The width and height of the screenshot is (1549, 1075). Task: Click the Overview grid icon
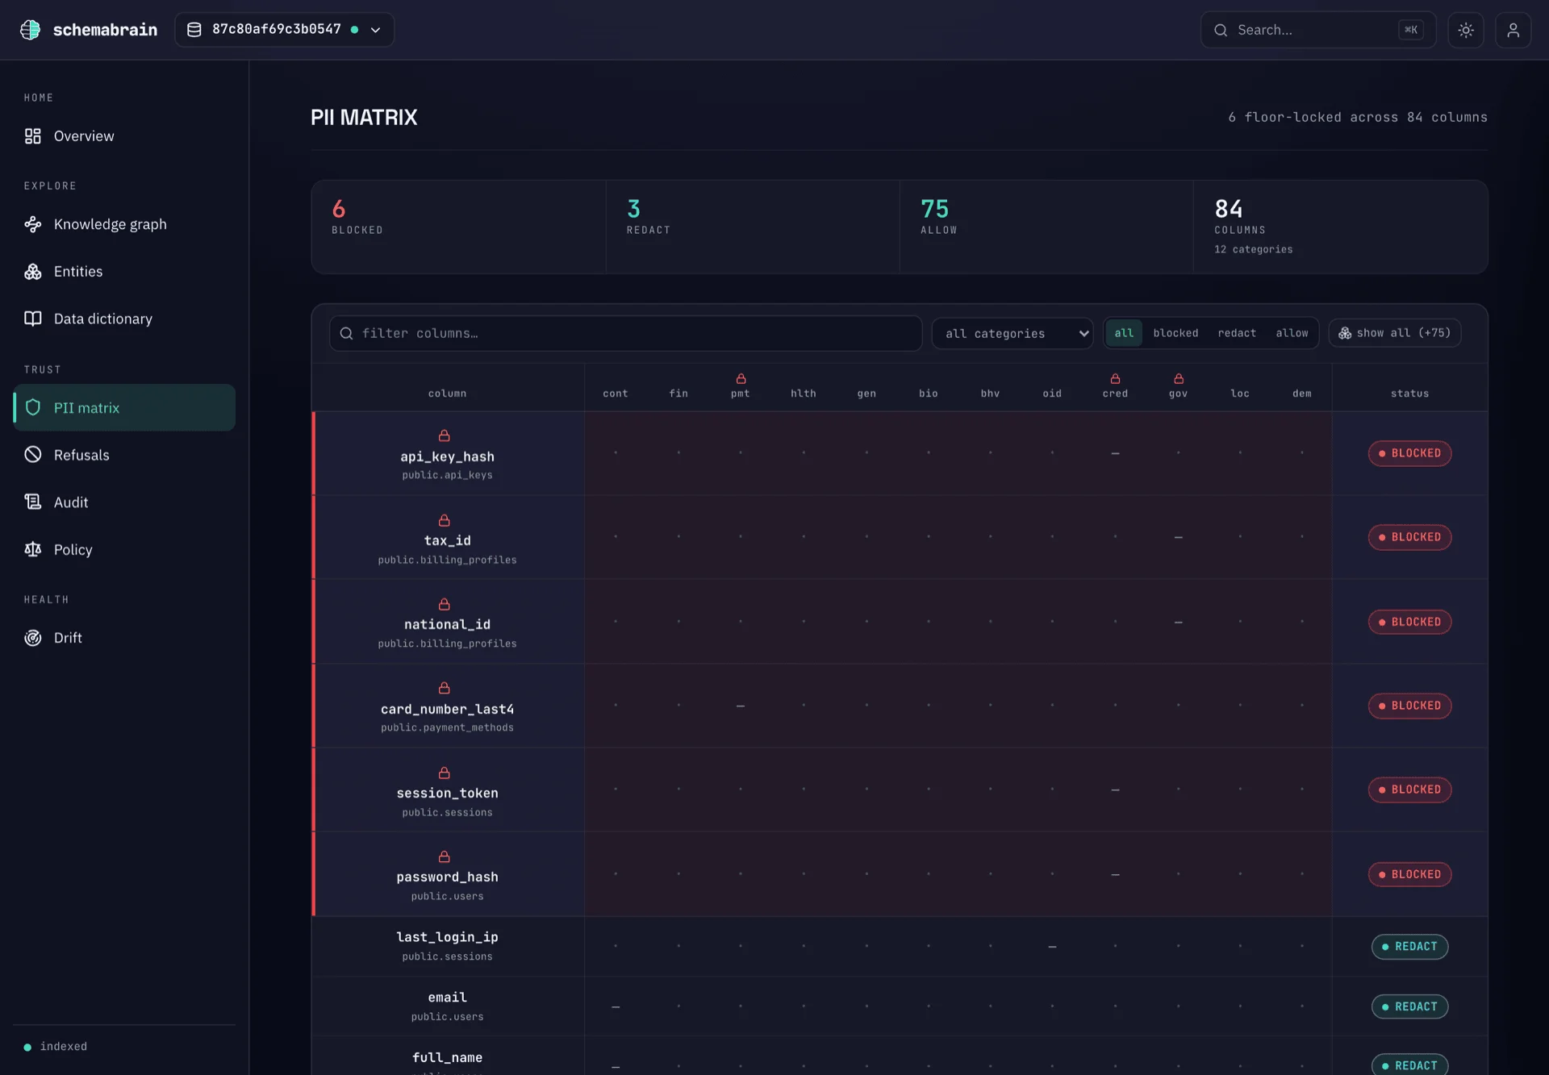click(x=33, y=136)
